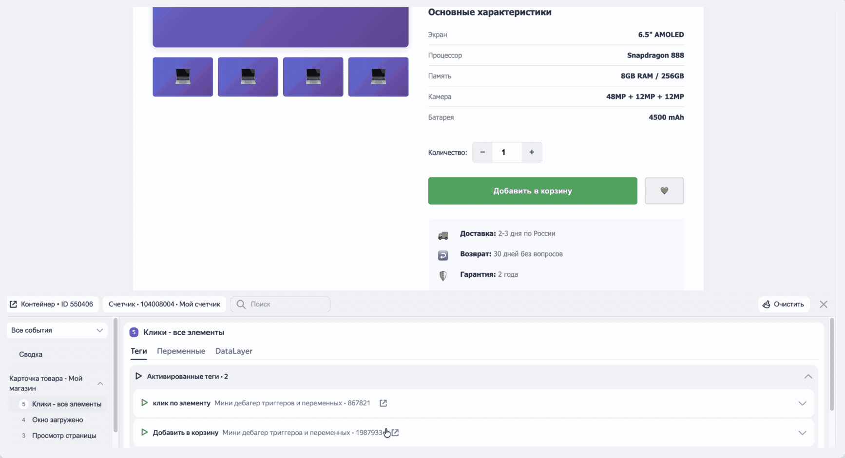Click the 'Очистить' button
845x458 pixels.
click(783, 305)
